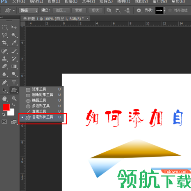The height and width of the screenshot is (191, 191).
Task: Open the 编辑(E) menu
Action: [x=36, y=1]
